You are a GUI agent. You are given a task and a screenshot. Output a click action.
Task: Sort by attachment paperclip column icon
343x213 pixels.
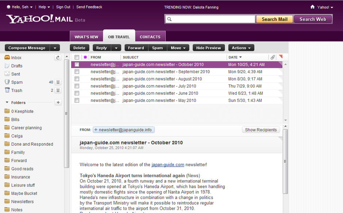pos(273,57)
